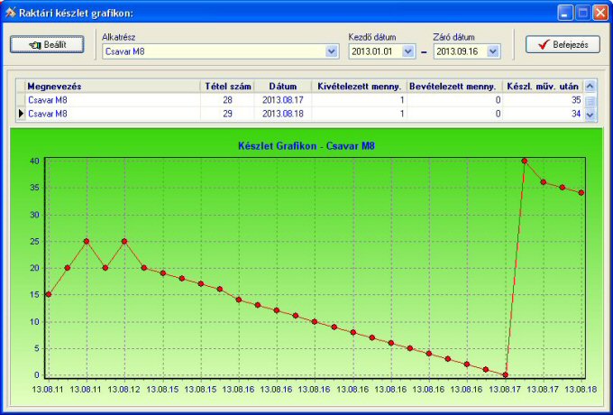613x415 pixels.
Task: Open the Záró dátum date dropdown
Action: point(493,51)
